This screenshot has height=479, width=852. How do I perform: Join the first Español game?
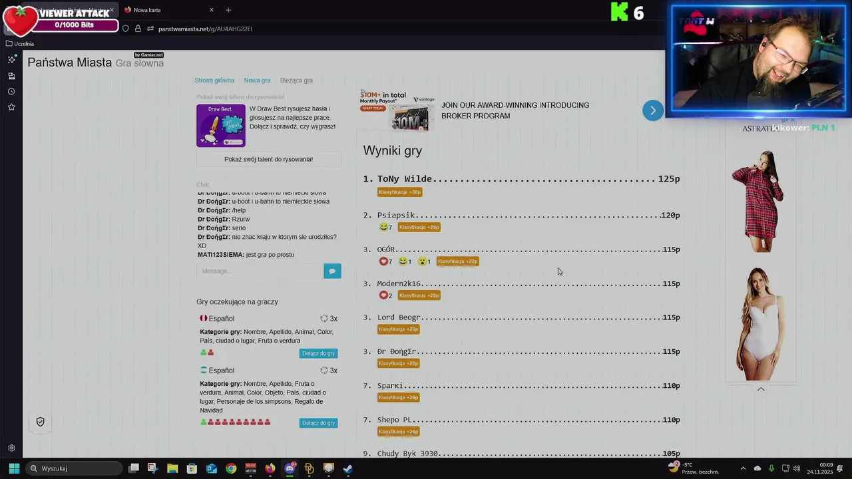click(x=318, y=353)
